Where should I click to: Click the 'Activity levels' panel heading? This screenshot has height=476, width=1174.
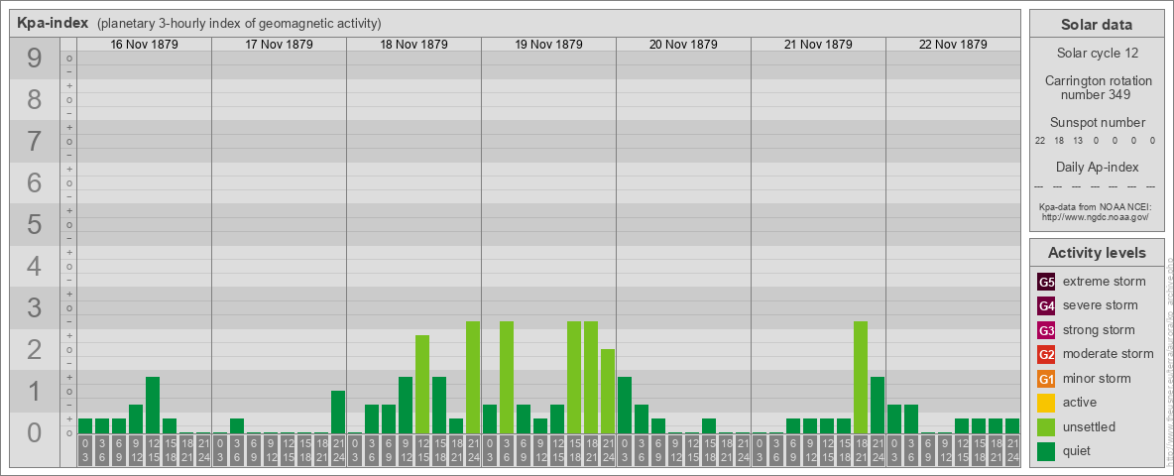coord(1097,253)
